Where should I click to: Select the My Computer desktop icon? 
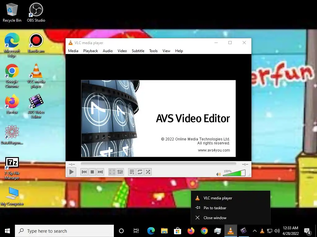pyautogui.click(x=12, y=196)
